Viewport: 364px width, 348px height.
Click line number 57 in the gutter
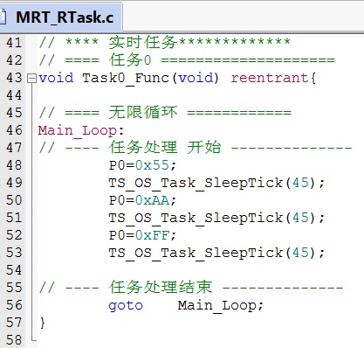[x=14, y=323]
